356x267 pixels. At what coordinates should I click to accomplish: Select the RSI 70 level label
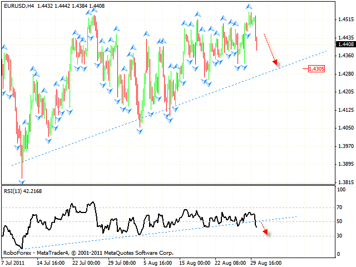[340, 207]
